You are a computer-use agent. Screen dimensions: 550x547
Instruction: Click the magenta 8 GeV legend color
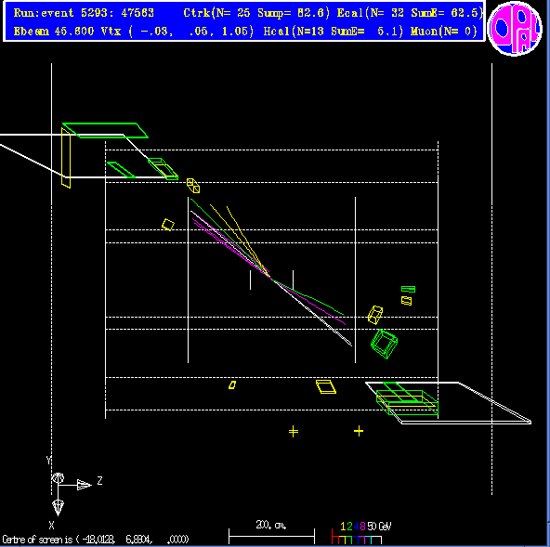click(362, 527)
